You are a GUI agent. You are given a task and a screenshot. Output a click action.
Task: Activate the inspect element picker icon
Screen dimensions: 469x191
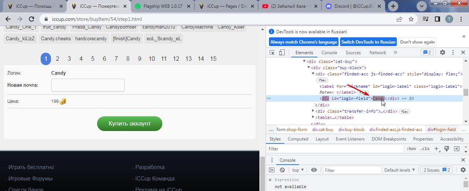[272, 53]
